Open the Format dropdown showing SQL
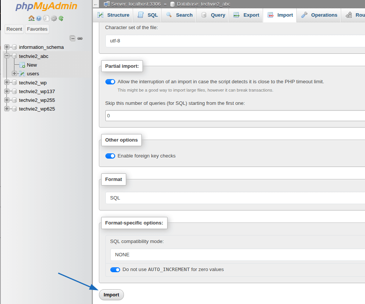The image size is (365, 304). pyautogui.click(x=235, y=198)
